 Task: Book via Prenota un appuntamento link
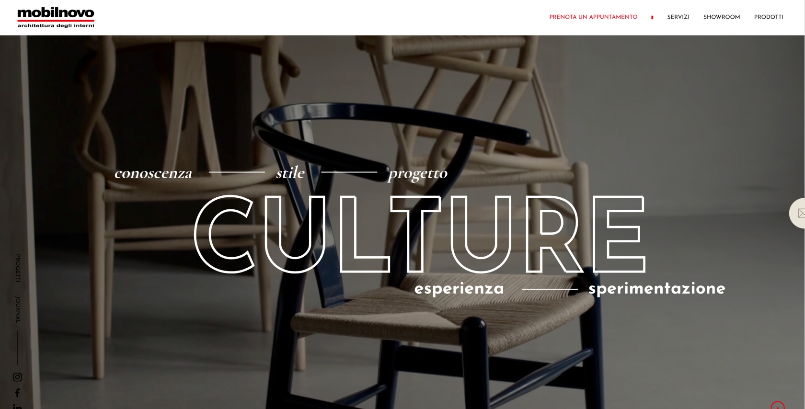point(593,17)
